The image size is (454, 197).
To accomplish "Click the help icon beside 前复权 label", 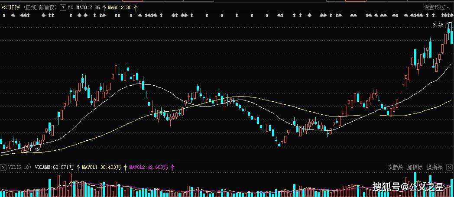I will point(63,8).
